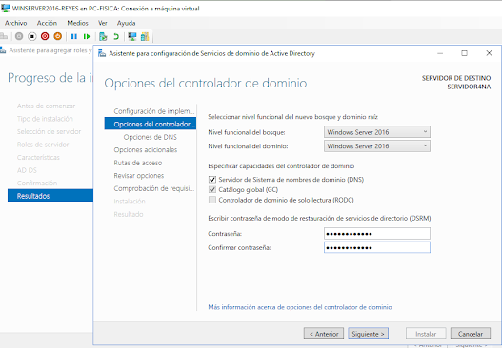Click the Instalación step in AD wizard

coord(130,202)
